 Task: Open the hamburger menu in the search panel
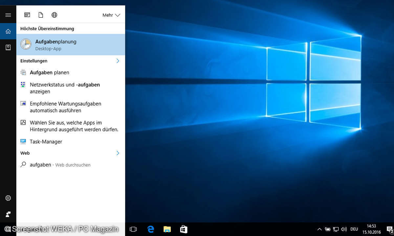point(8,15)
